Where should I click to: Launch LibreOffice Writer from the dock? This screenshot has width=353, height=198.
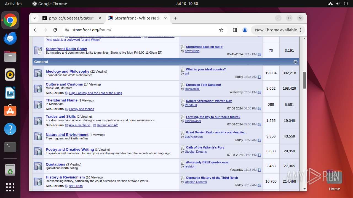pos(10,93)
